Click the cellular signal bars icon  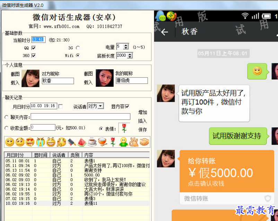tap(255, 16)
